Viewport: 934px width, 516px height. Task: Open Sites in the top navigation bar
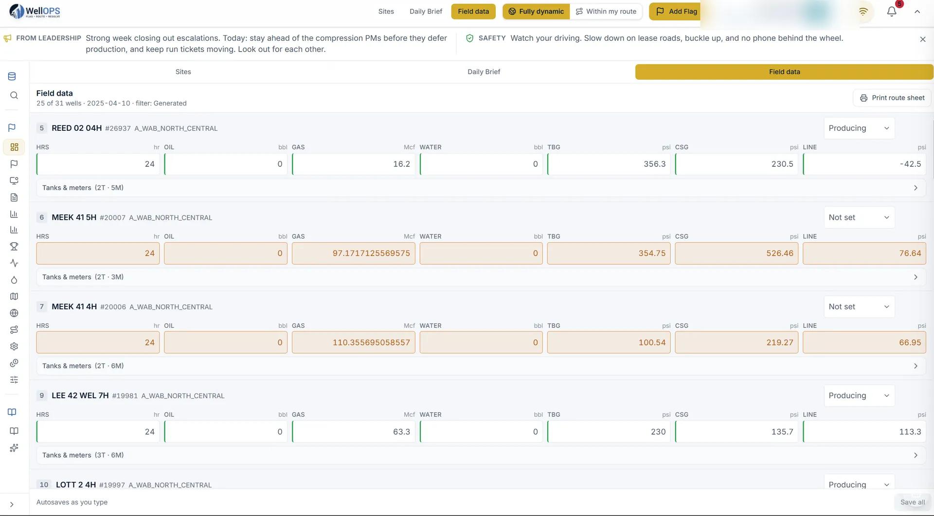point(386,11)
